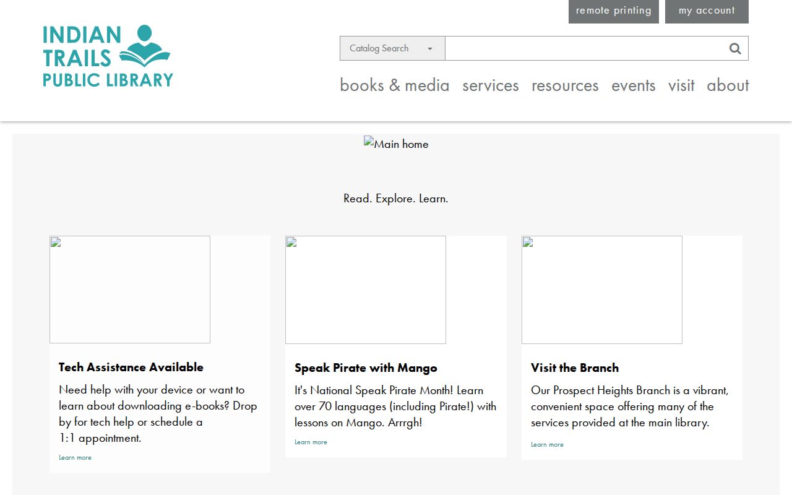The width and height of the screenshot is (792, 495).
Task: Click the Visit the Branch heading
Action: coord(575,368)
